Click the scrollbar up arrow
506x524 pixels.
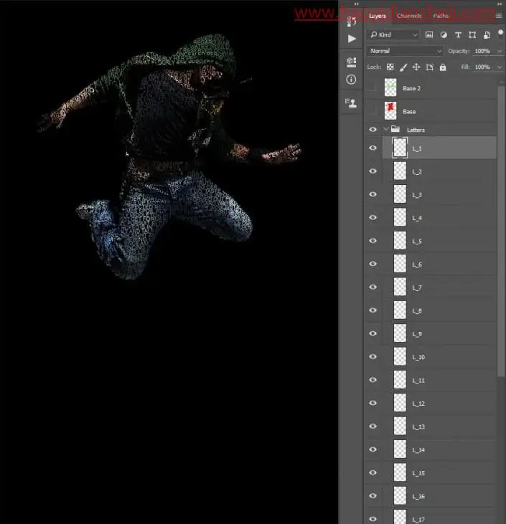[501, 82]
